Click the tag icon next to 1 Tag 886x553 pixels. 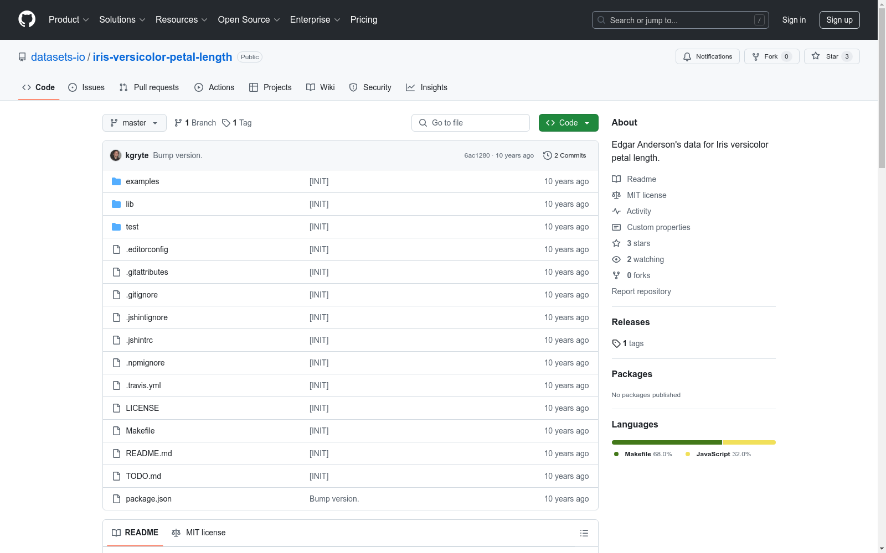[x=226, y=123]
